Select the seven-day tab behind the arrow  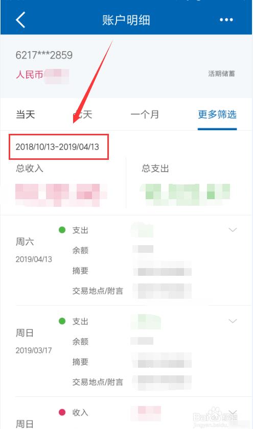(83, 114)
